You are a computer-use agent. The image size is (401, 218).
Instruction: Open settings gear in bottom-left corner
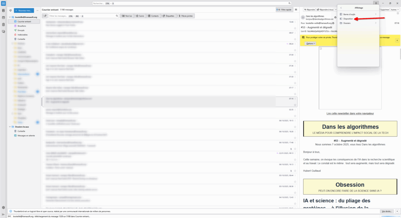pos(3,207)
